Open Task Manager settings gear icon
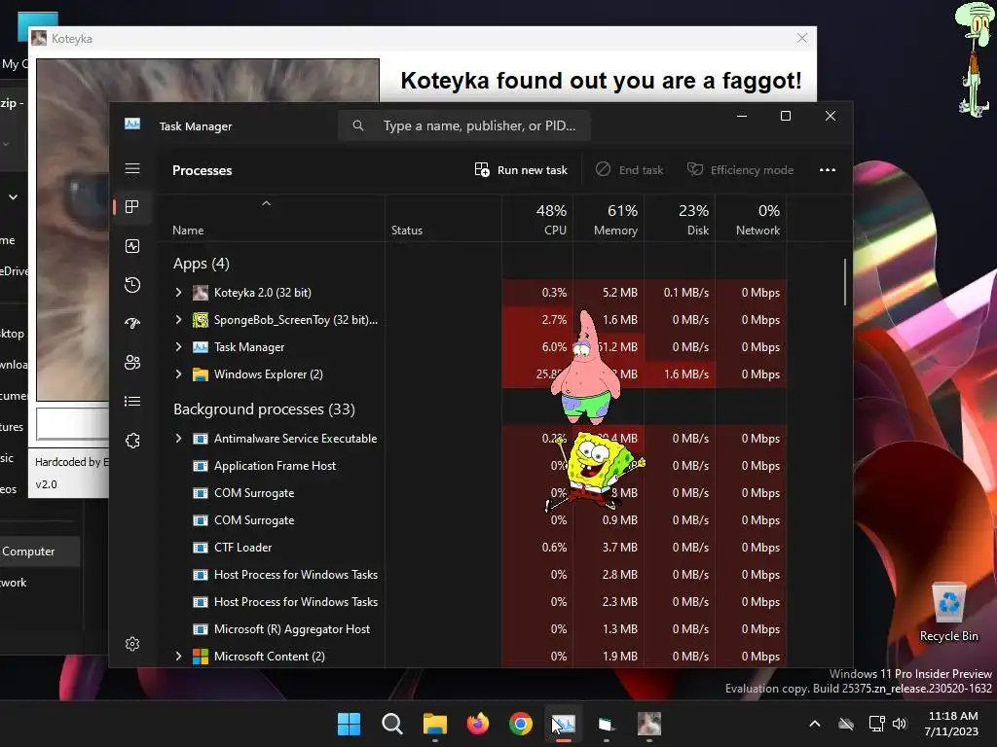Screen dimensions: 997x747 [132, 644]
